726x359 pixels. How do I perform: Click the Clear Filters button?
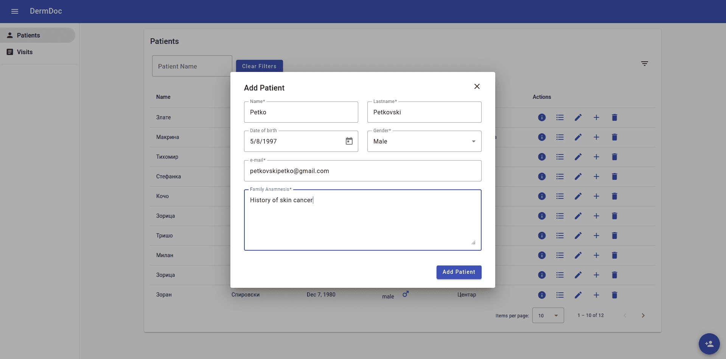[259, 66]
